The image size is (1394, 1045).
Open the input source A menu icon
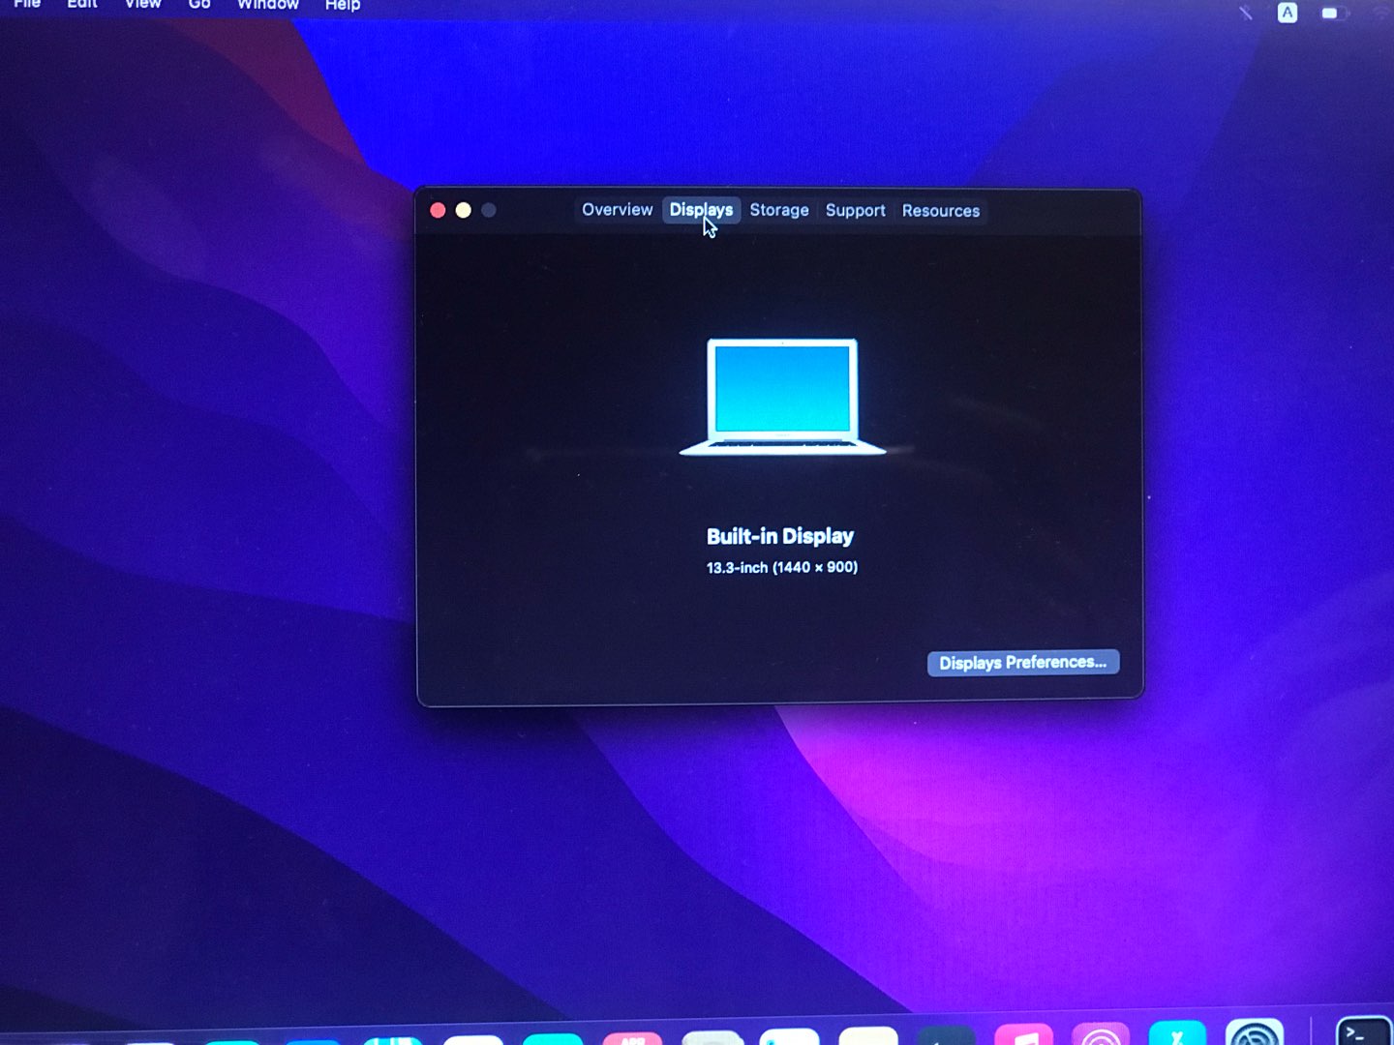click(x=1288, y=13)
